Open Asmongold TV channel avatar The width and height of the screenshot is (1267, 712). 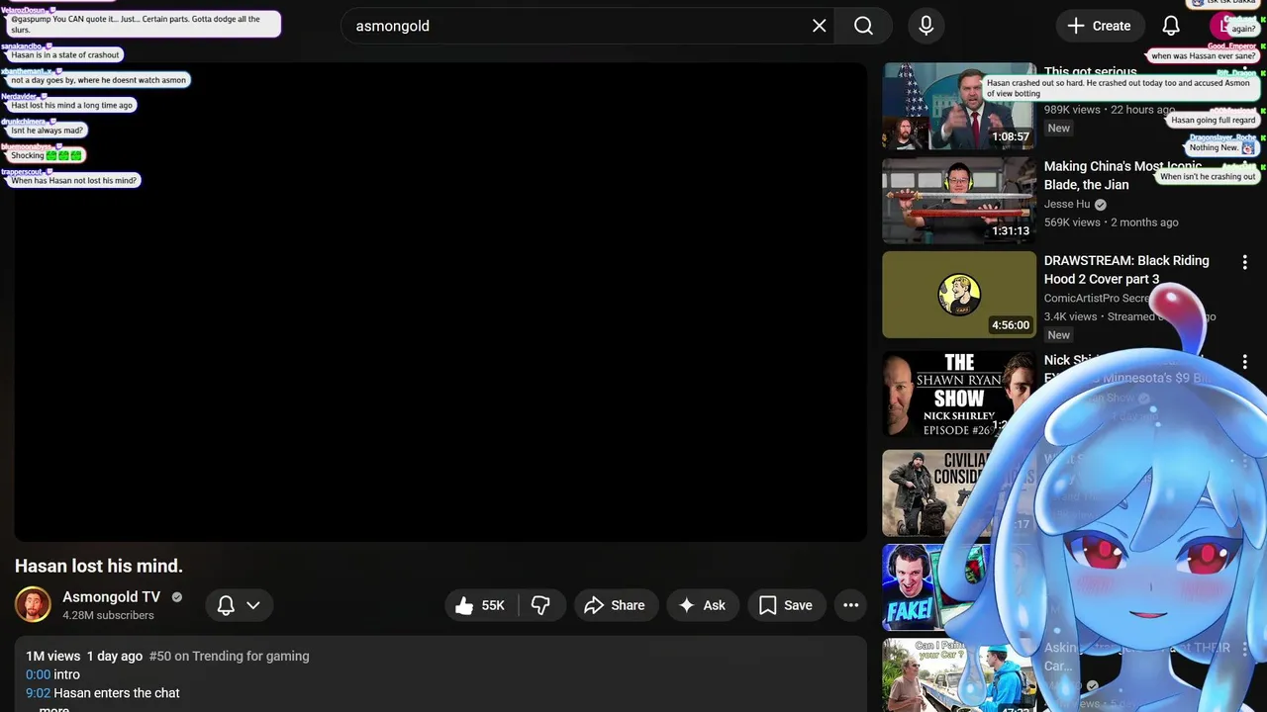[x=33, y=604]
